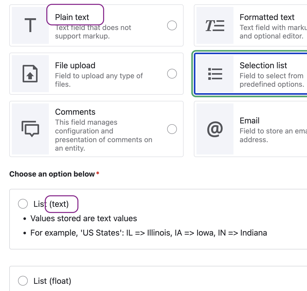Select the Comments radio button
307x291 pixels.
172,129
